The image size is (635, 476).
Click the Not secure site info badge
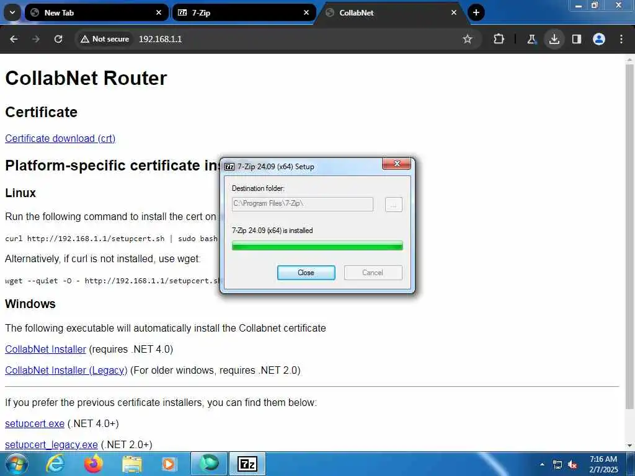(104, 39)
